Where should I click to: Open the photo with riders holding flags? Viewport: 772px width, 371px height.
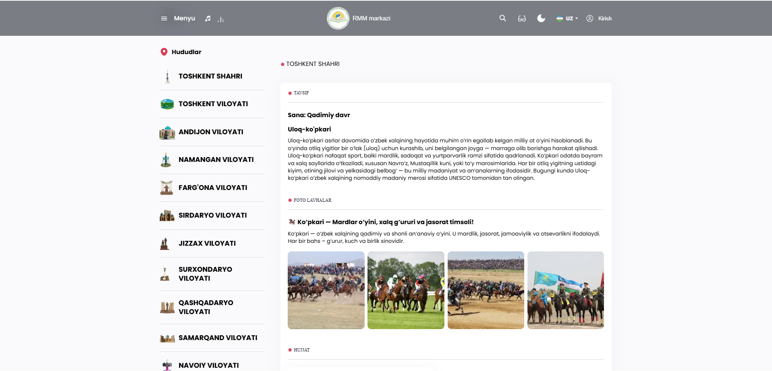tap(565, 290)
